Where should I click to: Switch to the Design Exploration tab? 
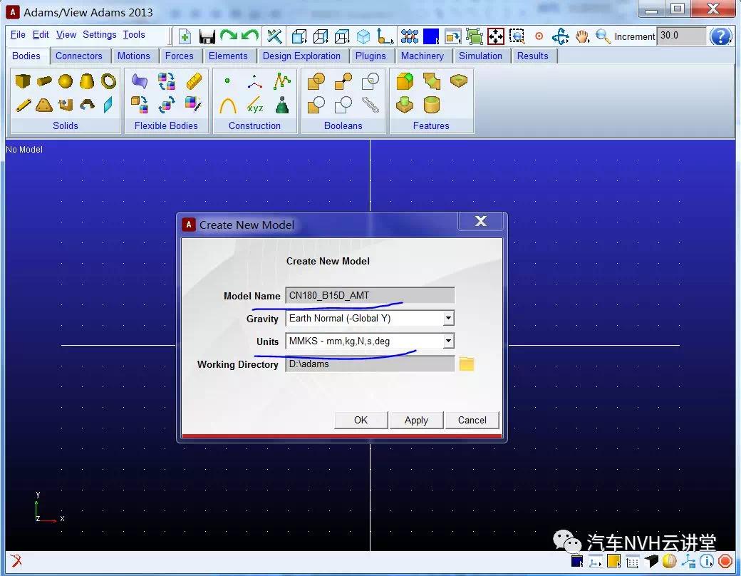pos(301,56)
